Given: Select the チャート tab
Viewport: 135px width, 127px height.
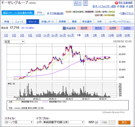Looking at the screenshot, I should point(33,22).
